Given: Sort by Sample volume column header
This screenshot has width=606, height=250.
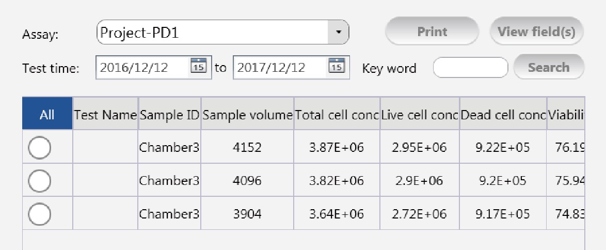Looking at the screenshot, I should point(247,114).
